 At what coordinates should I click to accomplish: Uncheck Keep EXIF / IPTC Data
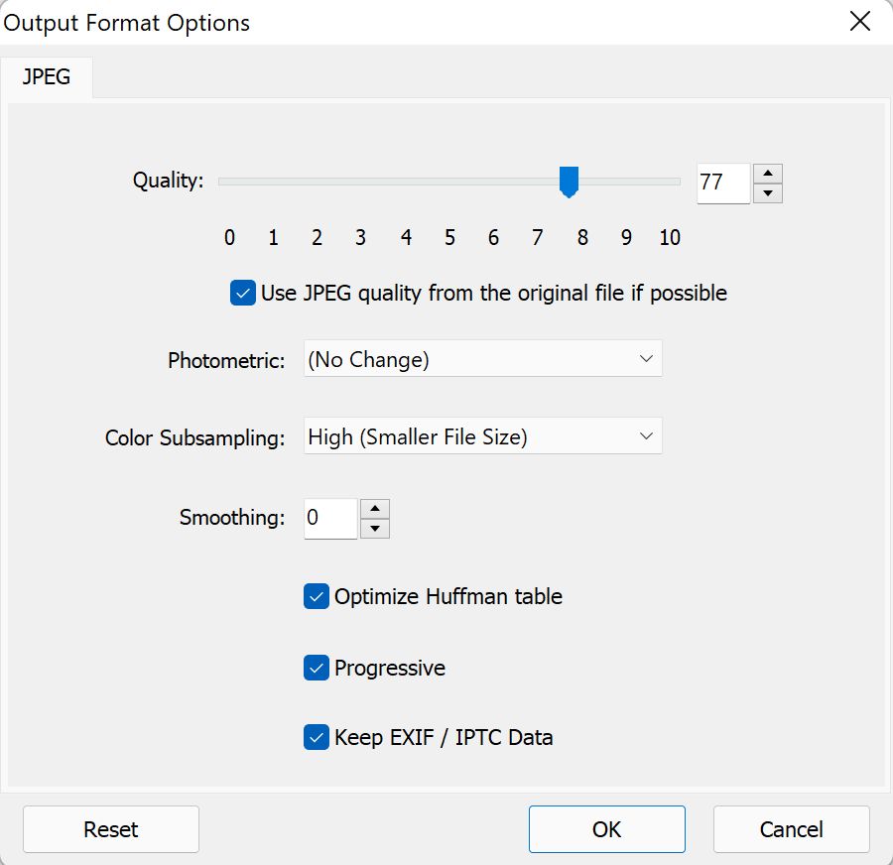point(317,737)
